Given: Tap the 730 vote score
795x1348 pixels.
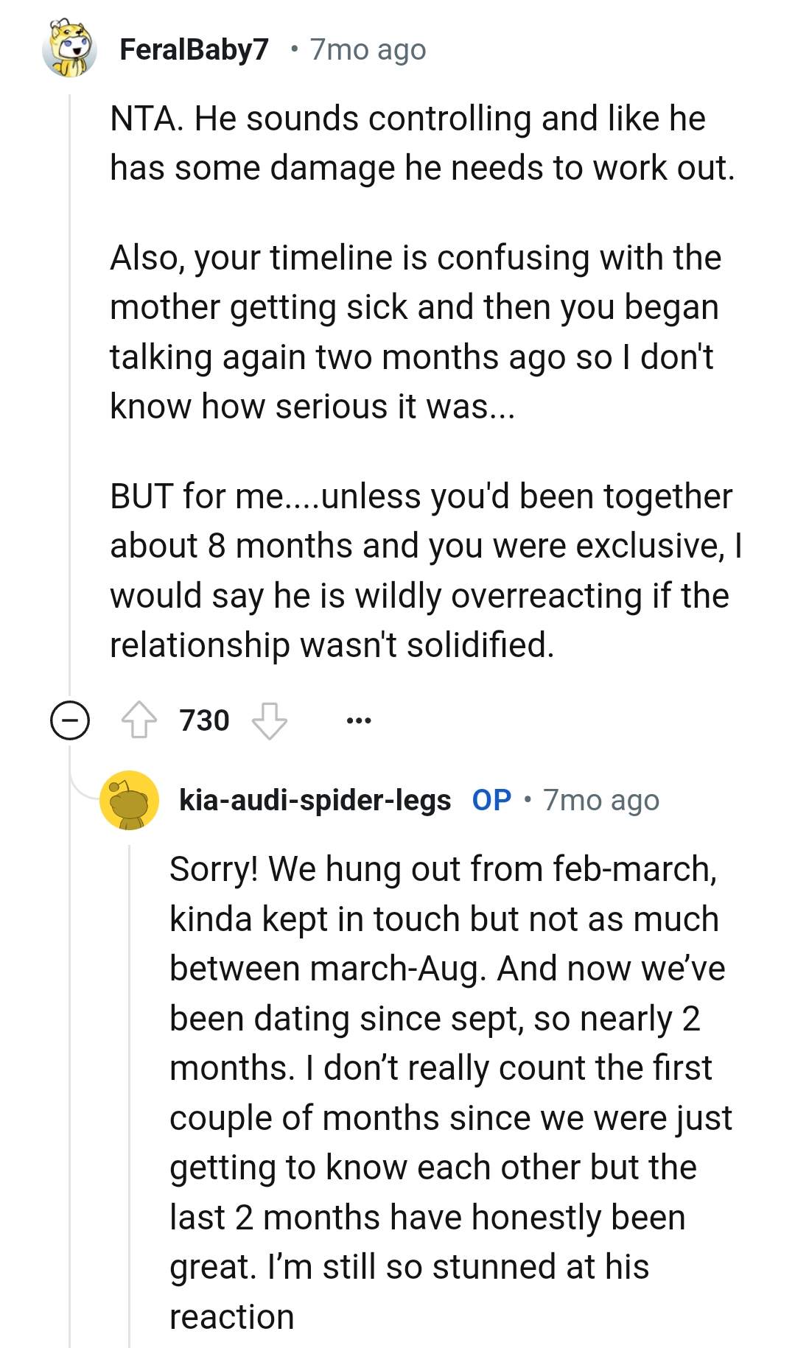Looking at the screenshot, I should pyautogui.click(x=204, y=720).
